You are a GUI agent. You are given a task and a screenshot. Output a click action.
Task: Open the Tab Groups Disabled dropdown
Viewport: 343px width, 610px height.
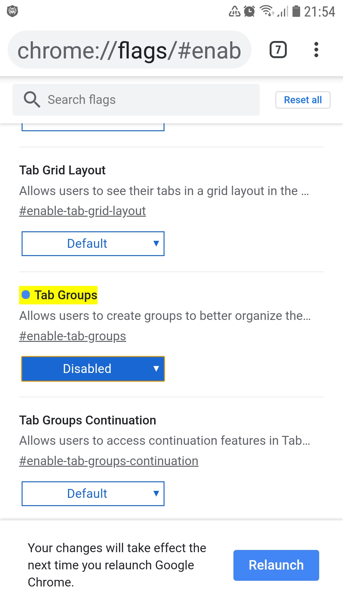(93, 369)
